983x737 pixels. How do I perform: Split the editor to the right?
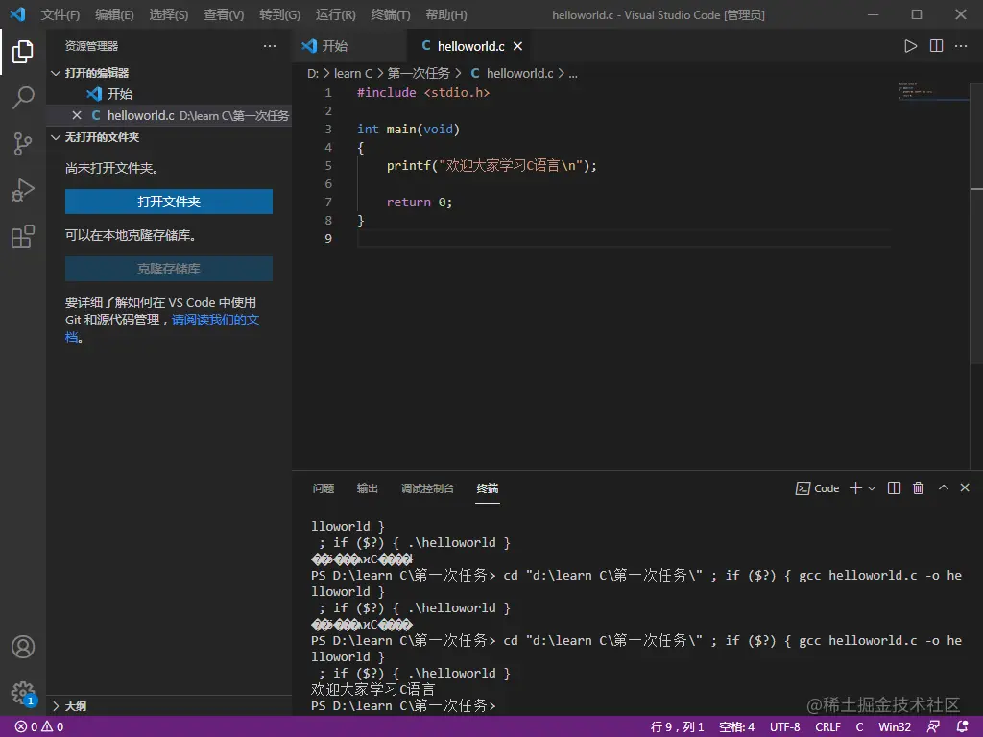click(x=936, y=46)
